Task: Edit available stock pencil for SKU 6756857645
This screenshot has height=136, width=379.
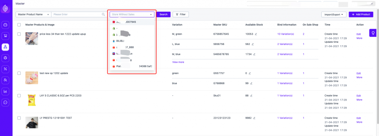Action: 256,34
